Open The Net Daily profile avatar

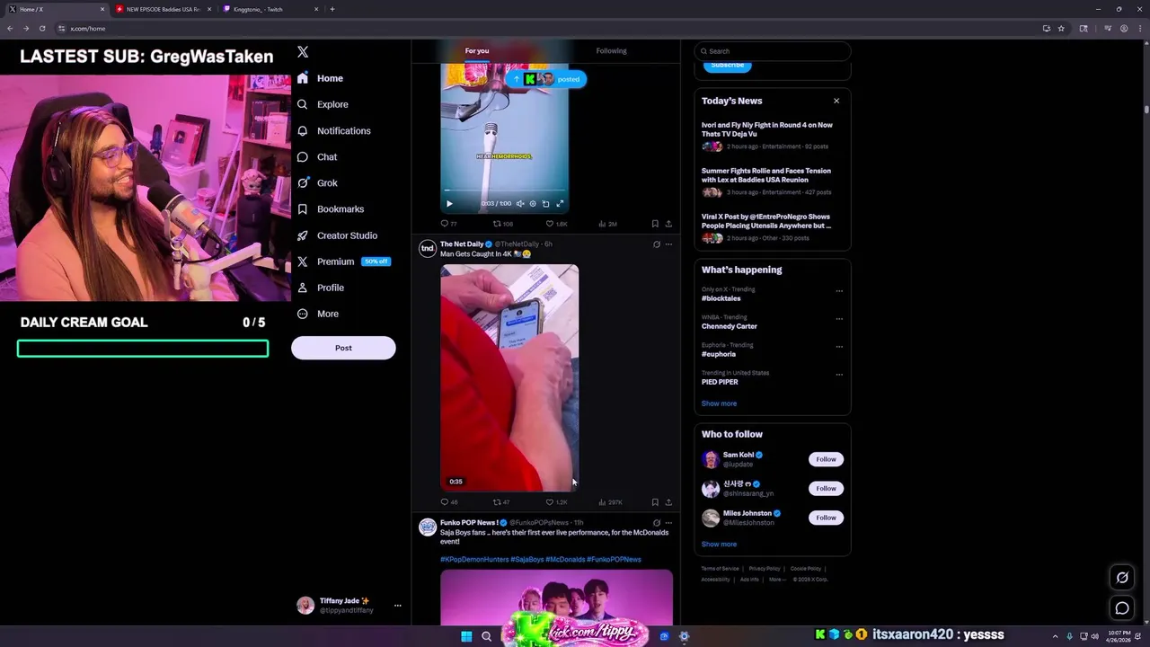(428, 248)
